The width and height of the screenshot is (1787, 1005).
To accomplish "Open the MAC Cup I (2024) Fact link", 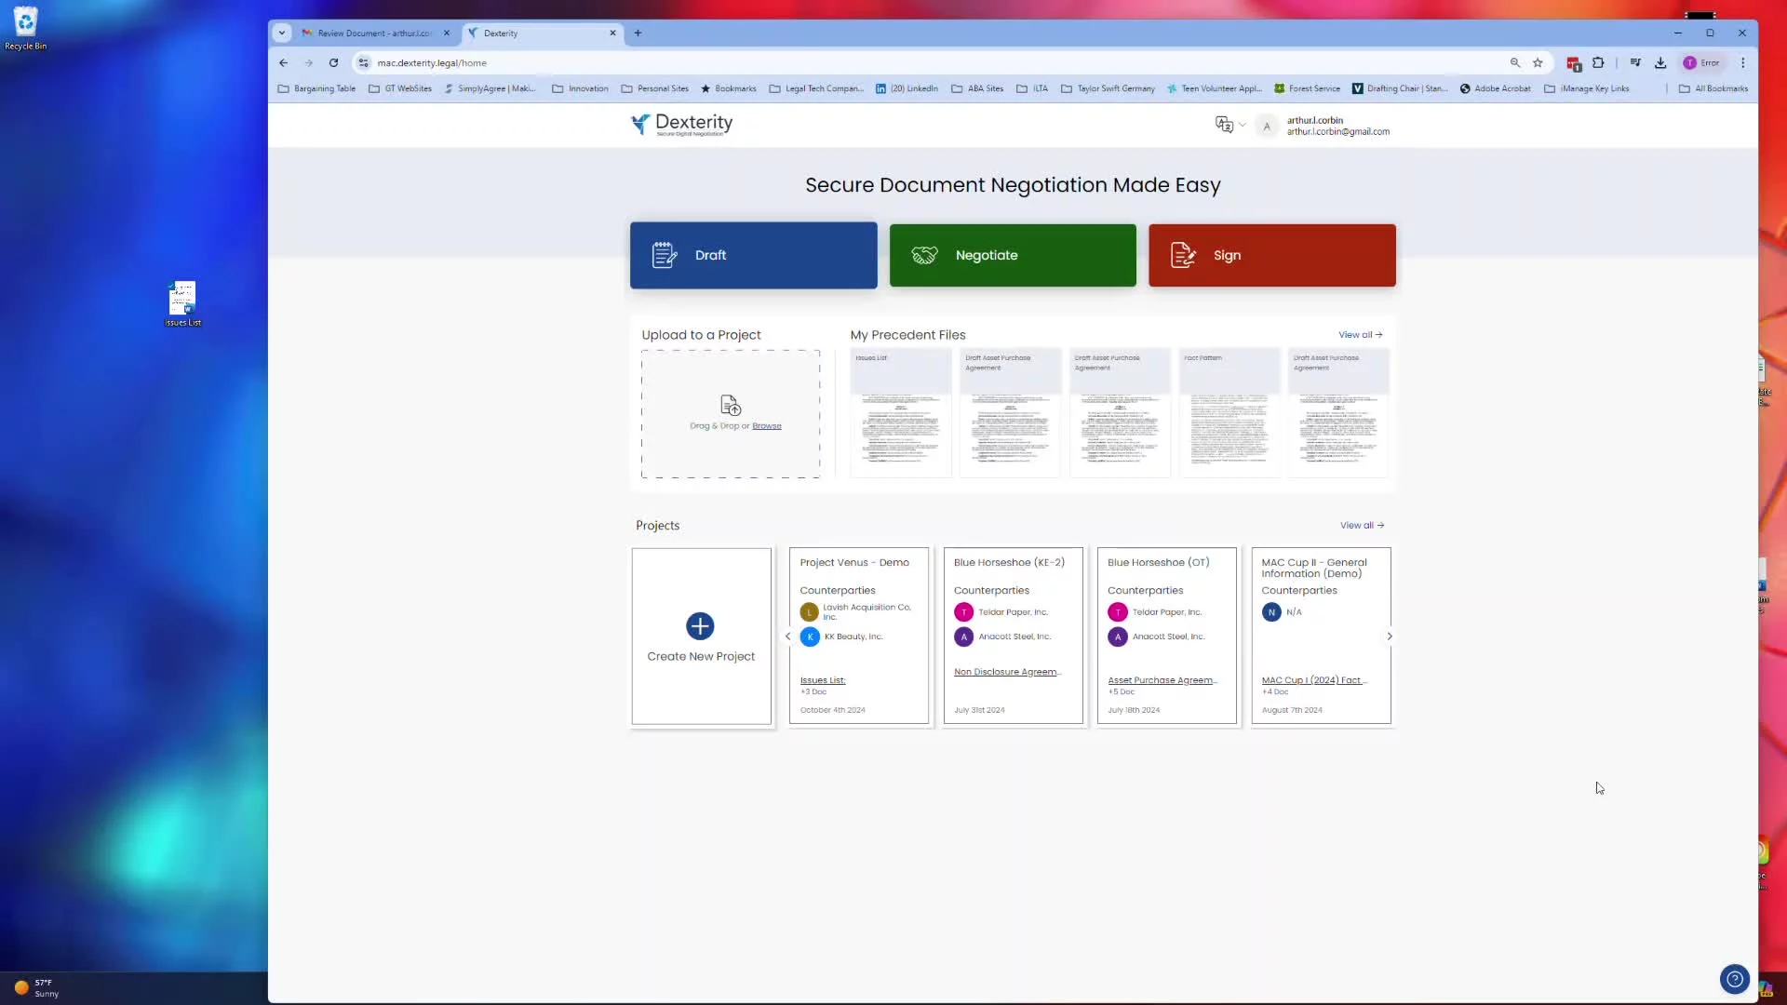I will point(1314,680).
